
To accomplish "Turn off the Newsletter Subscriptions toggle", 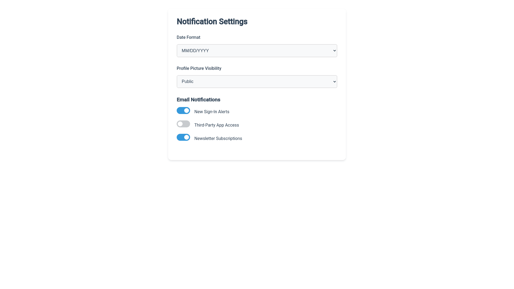I will [x=183, y=137].
